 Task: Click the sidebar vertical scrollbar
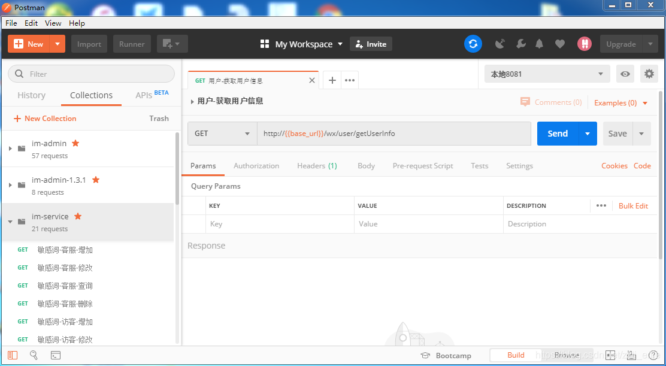point(177,168)
